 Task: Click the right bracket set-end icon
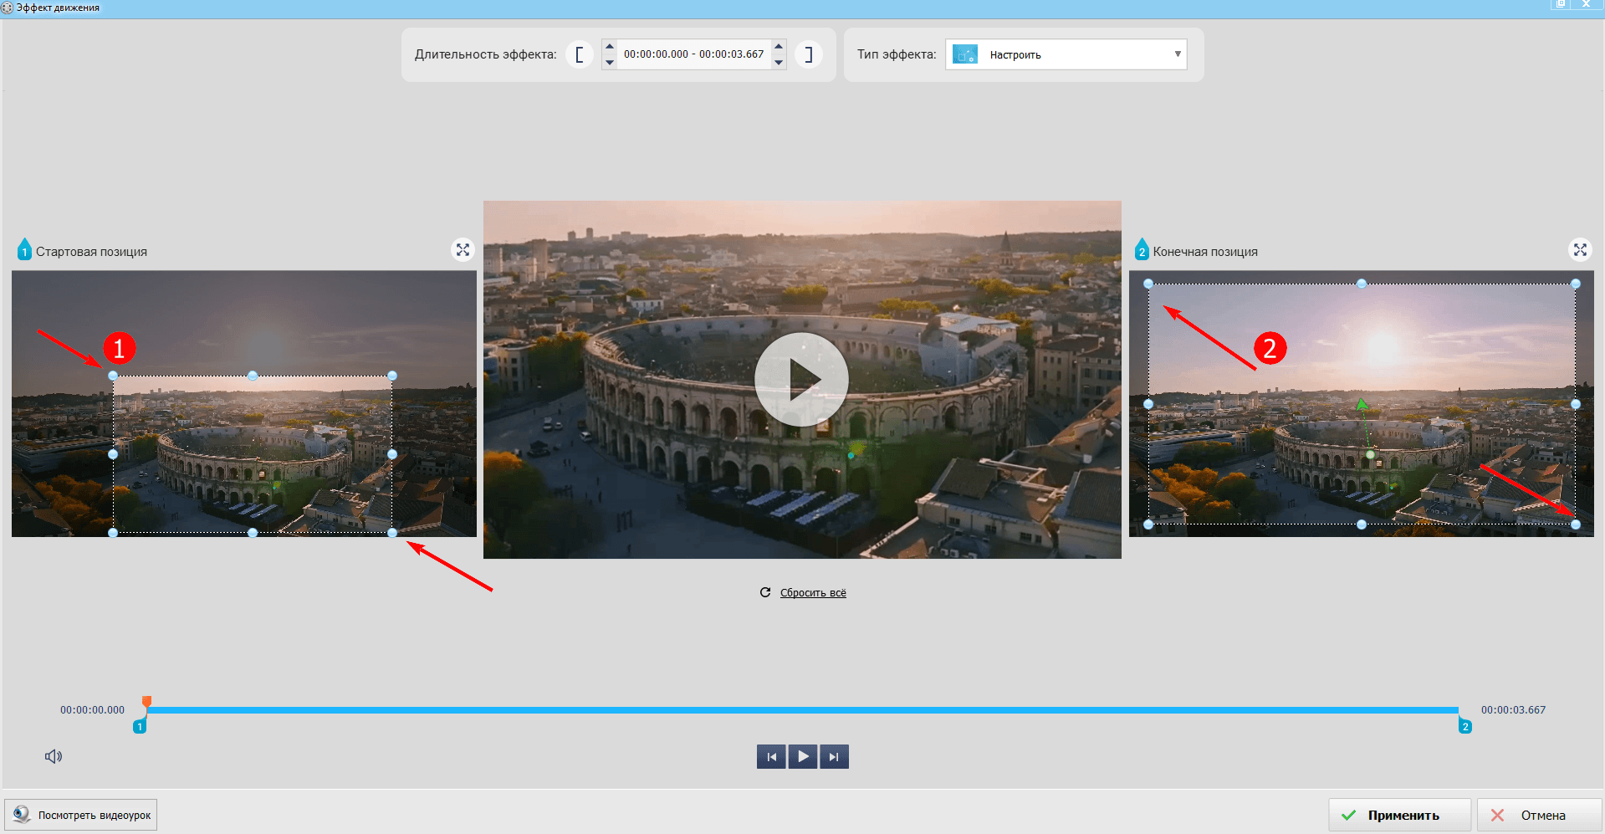(808, 54)
